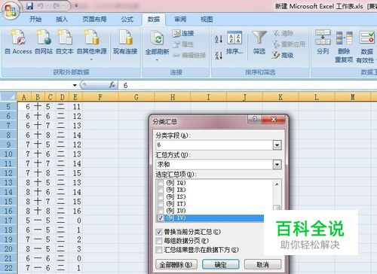Close the 分类汇总 dialog

pyautogui.click(x=274, y=120)
